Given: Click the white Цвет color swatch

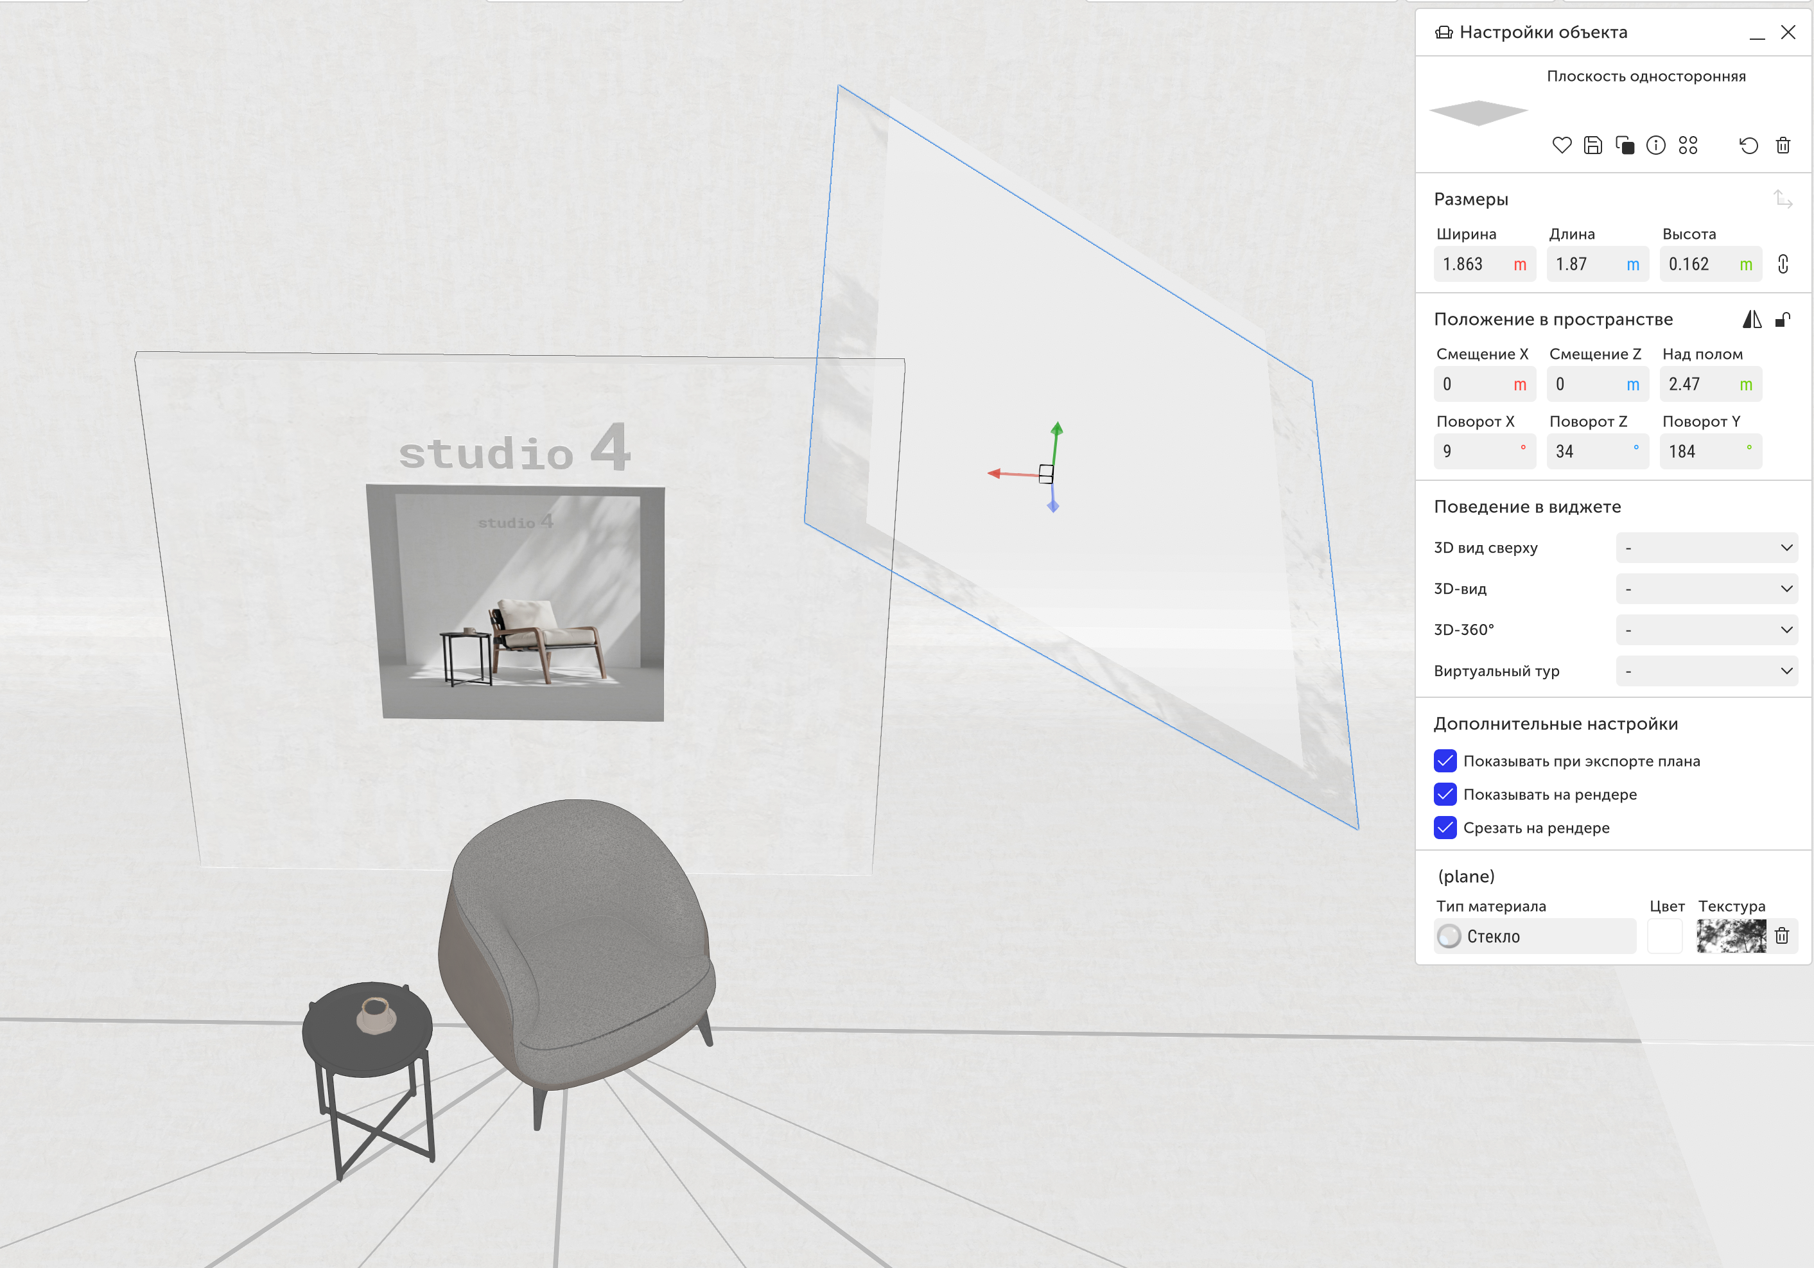Looking at the screenshot, I should coord(1664,936).
